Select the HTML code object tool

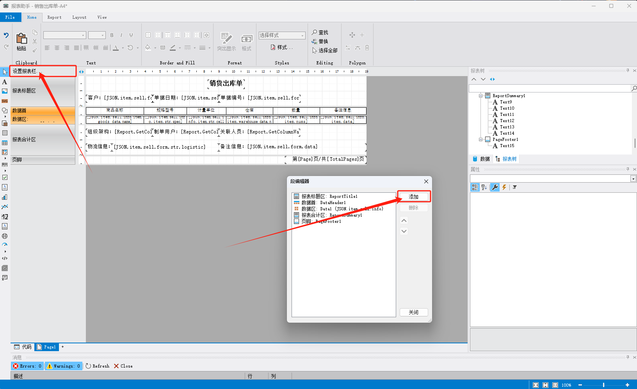tap(5, 258)
